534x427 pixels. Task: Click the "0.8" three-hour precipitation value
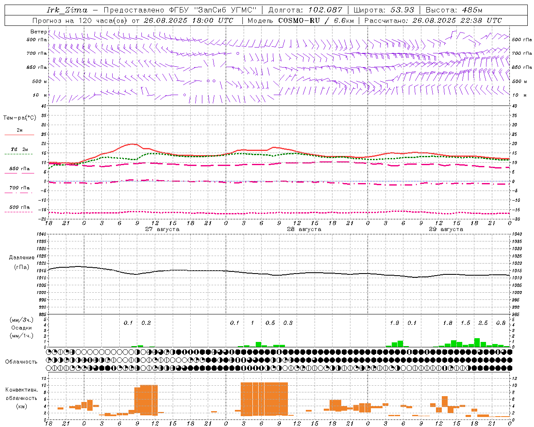tap(501, 323)
